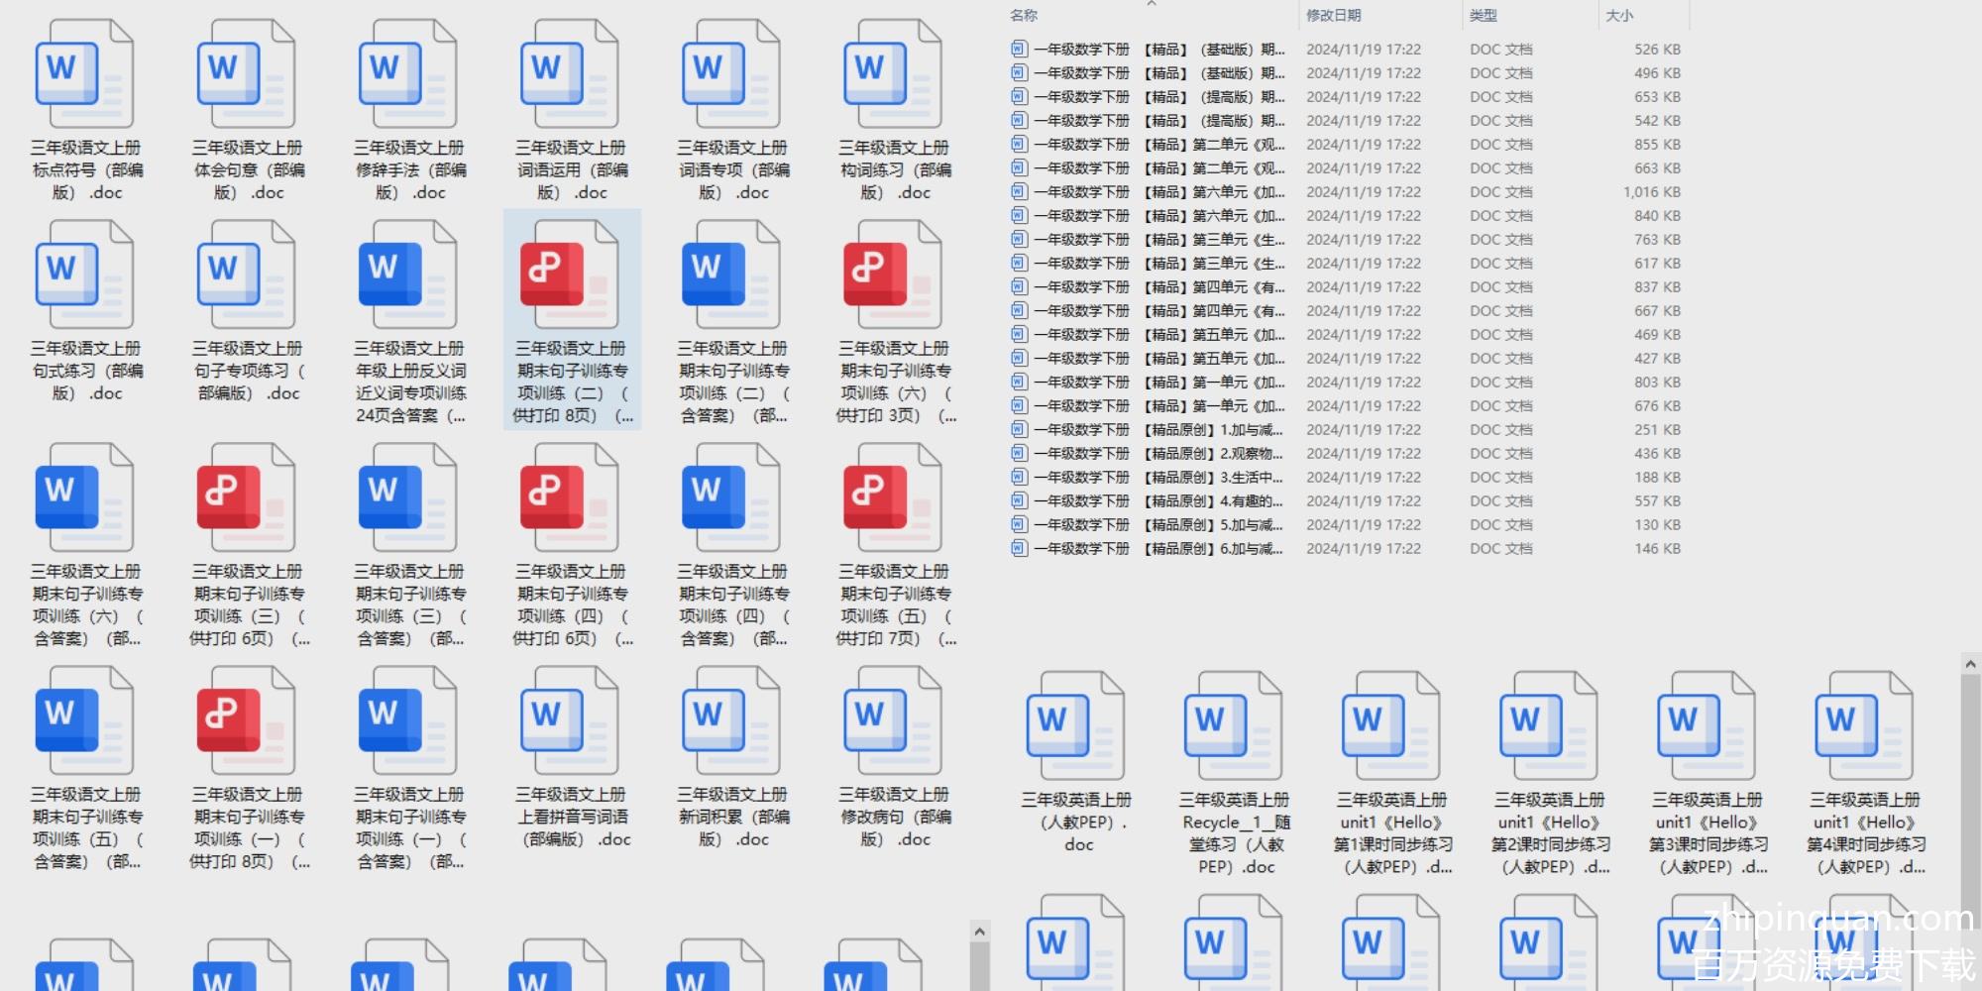Open the 上看拼音写词语 doc icon
1982x991 pixels.
[570, 722]
